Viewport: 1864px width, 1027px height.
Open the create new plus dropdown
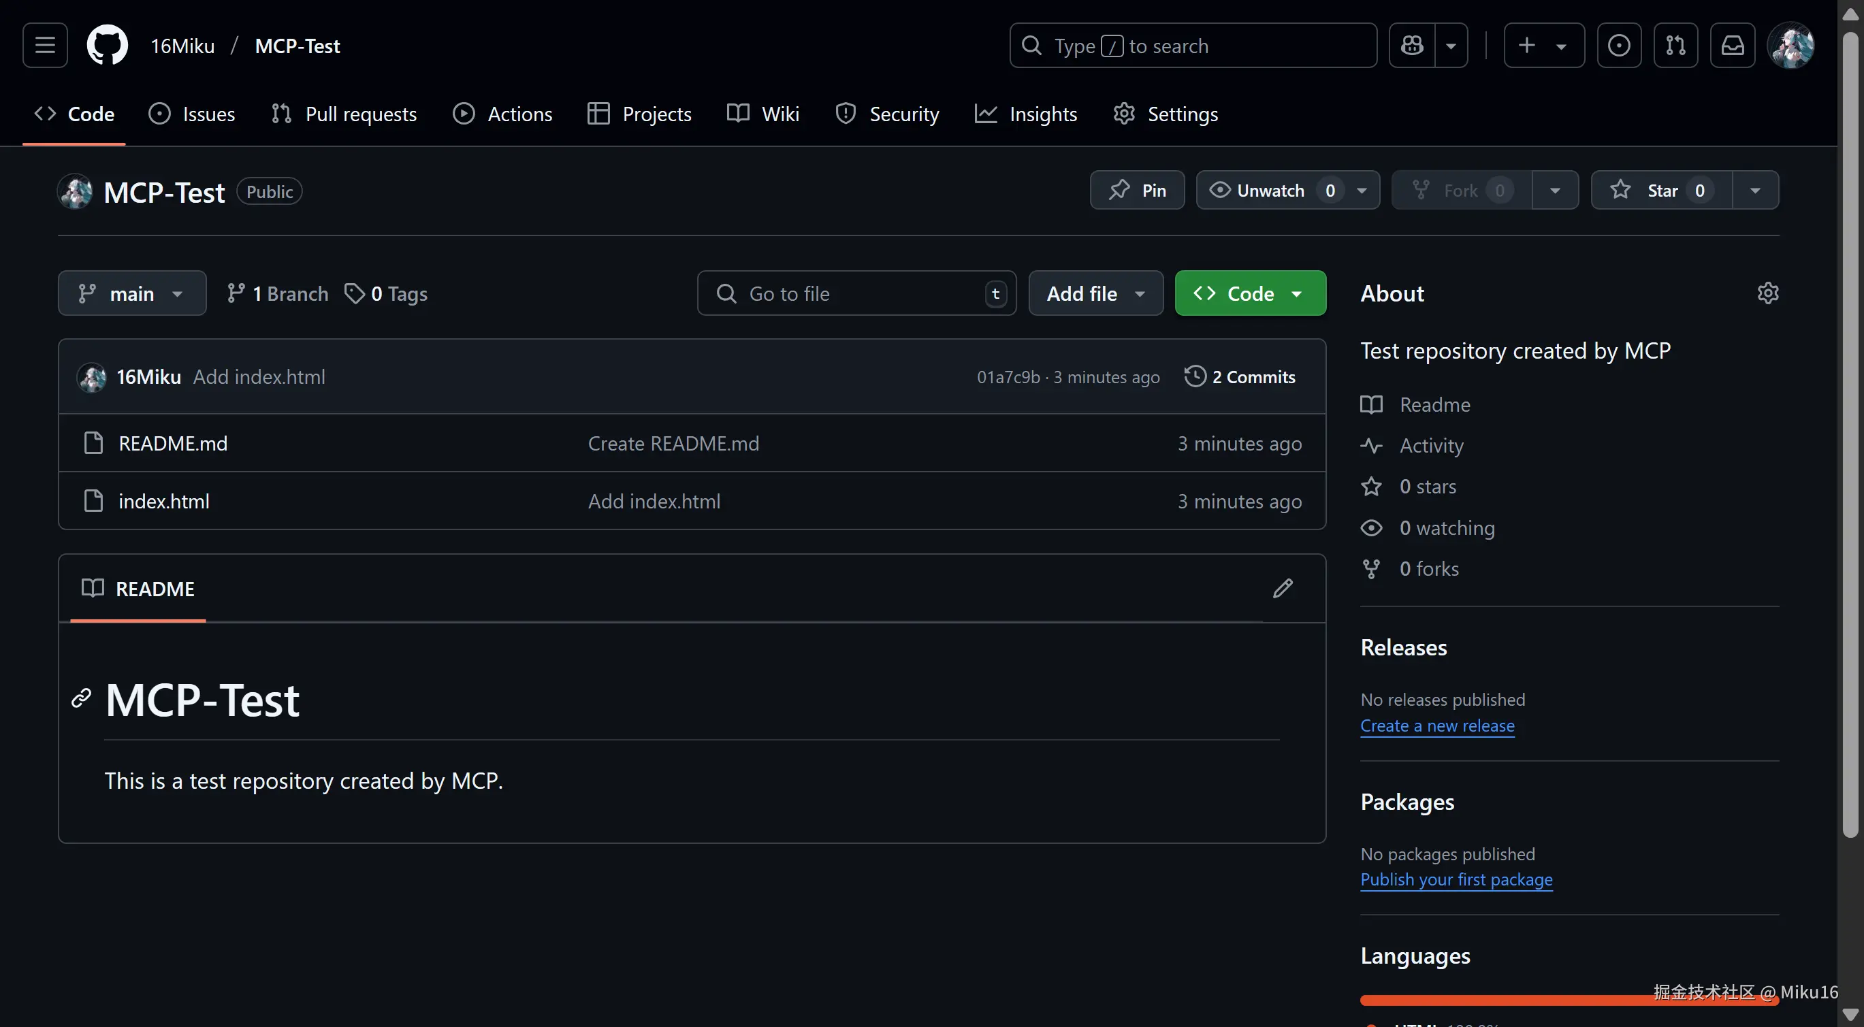tap(1544, 46)
